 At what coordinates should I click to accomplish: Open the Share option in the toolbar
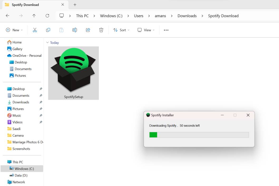pyautogui.click(x=88, y=30)
